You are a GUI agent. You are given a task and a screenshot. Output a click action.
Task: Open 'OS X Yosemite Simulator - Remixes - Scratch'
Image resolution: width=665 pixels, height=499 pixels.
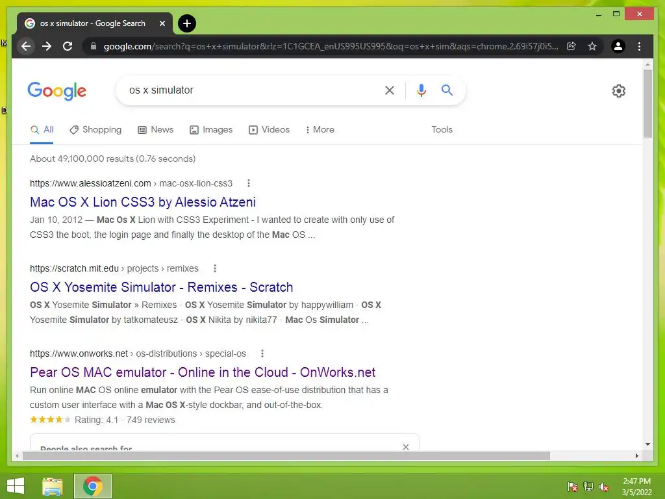pos(162,287)
